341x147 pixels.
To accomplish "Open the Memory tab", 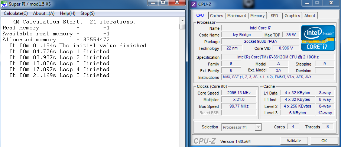I will click(257, 16).
